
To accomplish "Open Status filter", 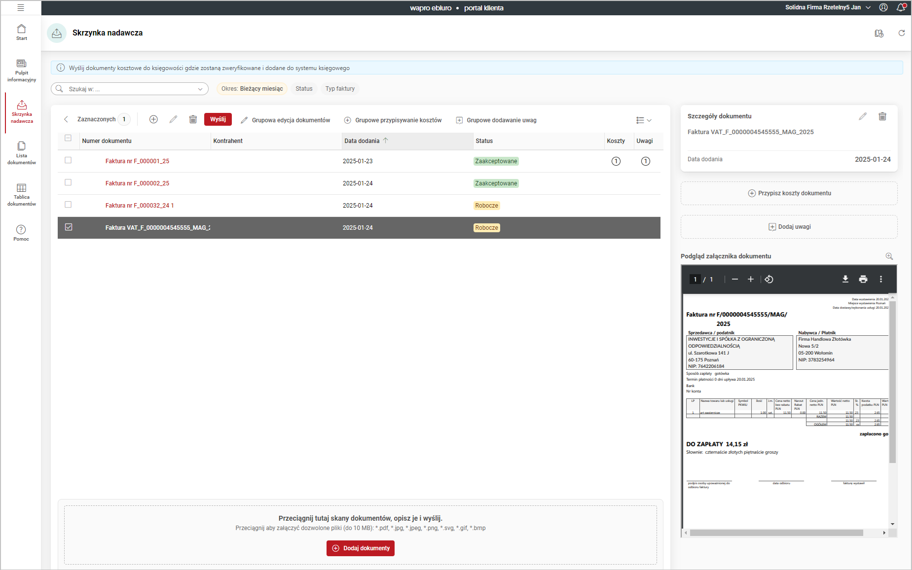I will point(304,89).
